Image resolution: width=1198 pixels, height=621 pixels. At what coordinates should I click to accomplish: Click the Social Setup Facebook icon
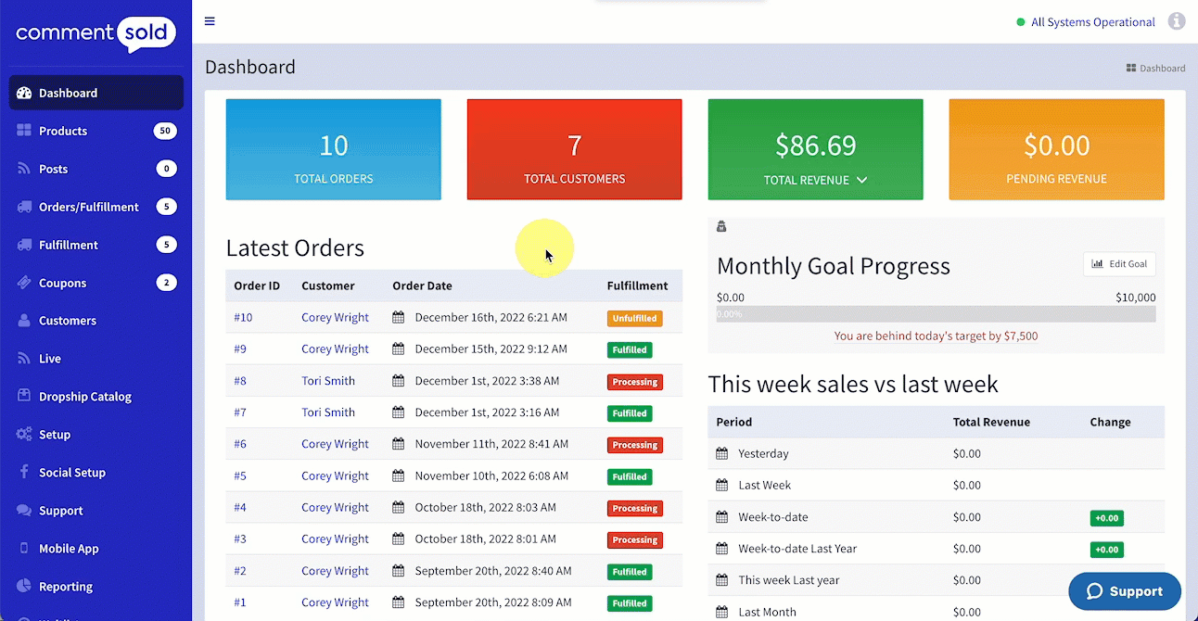(x=24, y=472)
